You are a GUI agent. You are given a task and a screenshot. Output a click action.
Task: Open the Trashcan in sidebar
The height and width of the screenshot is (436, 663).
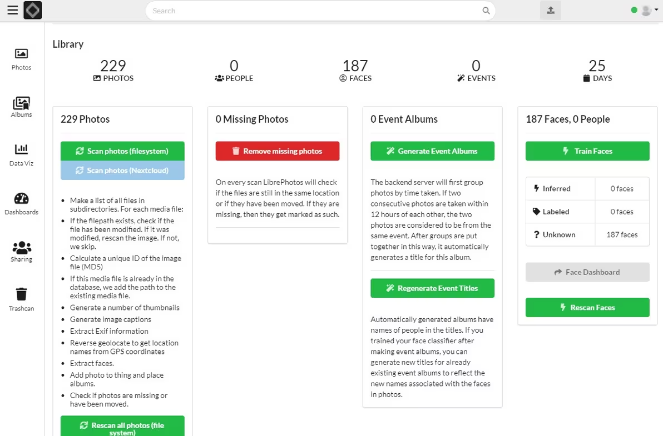pyautogui.click(x=21, y=299)
